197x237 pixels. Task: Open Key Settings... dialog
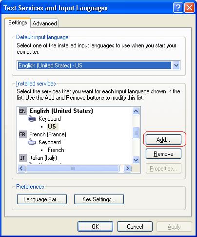(x=99, y=199)
